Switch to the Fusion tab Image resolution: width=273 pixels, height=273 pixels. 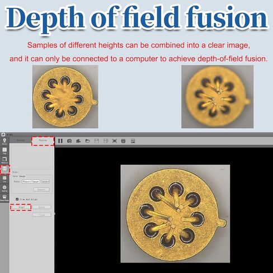pyautogui.click(x=43, y=140)
